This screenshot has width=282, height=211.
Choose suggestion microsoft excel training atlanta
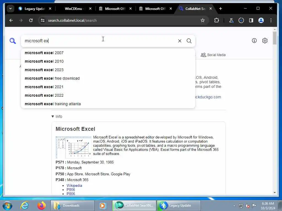click(108, 104)
